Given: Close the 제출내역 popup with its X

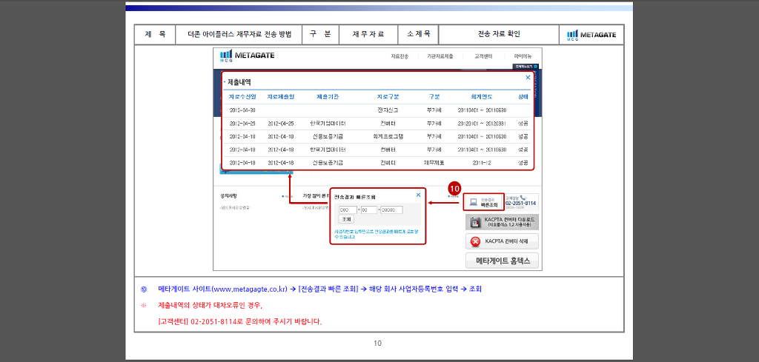Looking at the screenshot, I should [528, 77].
